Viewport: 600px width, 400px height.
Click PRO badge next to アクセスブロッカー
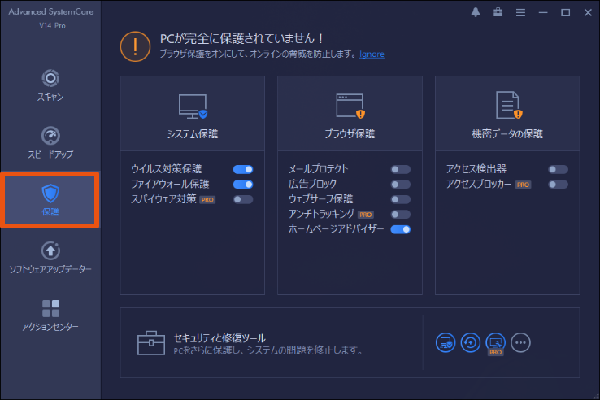[523, 185]
